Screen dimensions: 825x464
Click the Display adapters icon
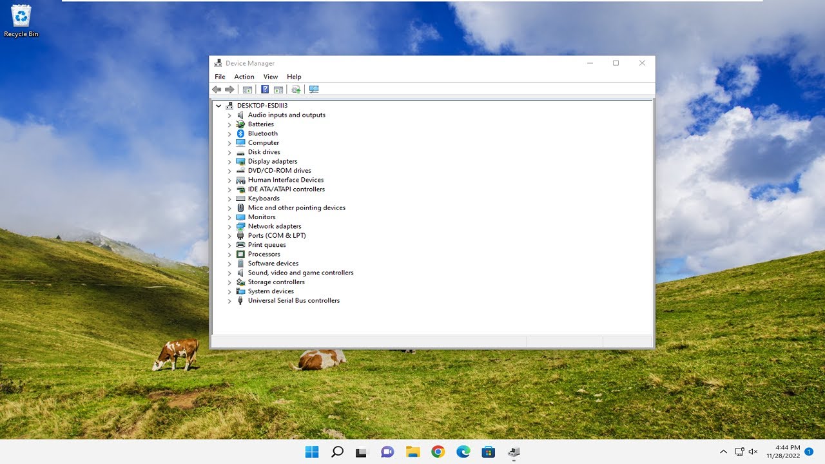coord(240,161)
